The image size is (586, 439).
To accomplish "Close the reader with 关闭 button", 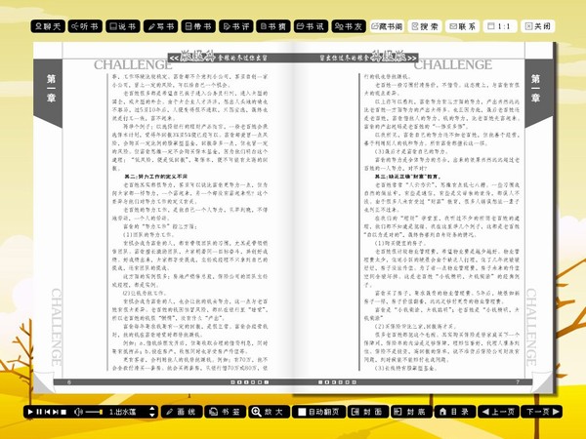I will 538,26.
